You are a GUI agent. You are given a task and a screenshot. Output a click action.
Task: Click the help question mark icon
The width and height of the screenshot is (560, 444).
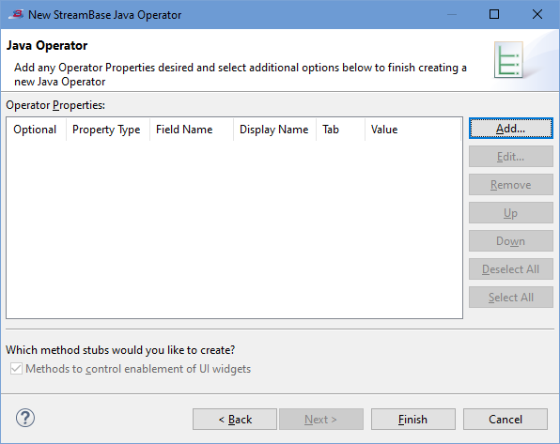coord(25,418)
